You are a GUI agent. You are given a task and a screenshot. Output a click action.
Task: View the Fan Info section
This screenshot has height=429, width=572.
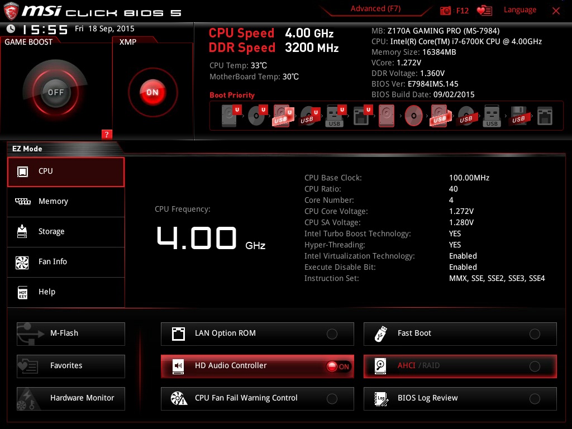66,262
